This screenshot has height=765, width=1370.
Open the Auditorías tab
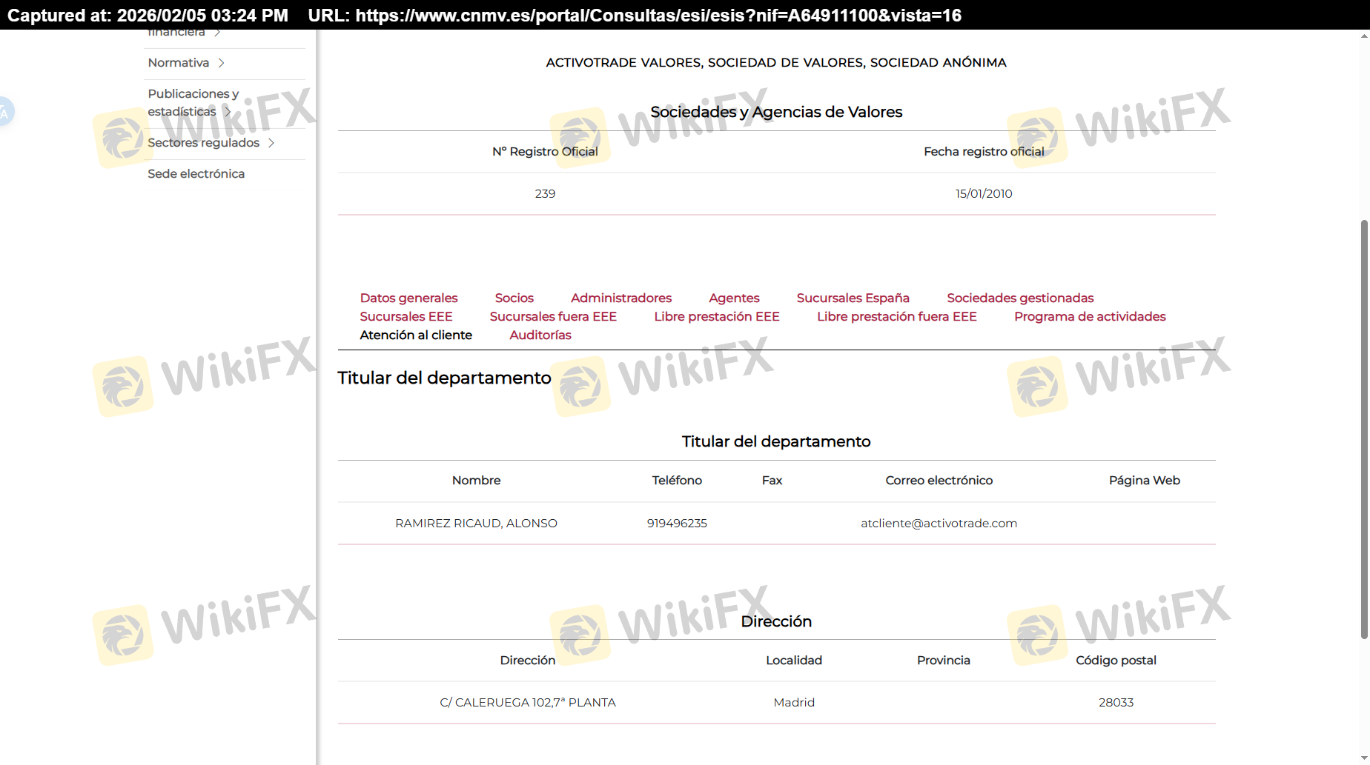pyautogui.click(x=540, y=335)
